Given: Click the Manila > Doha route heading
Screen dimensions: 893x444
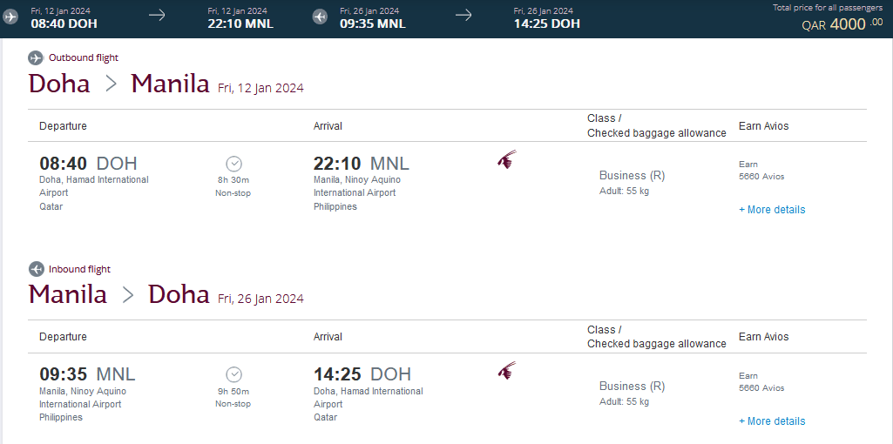Looking at the screenshot, I should pyautogui.click(x=119, y=294).
